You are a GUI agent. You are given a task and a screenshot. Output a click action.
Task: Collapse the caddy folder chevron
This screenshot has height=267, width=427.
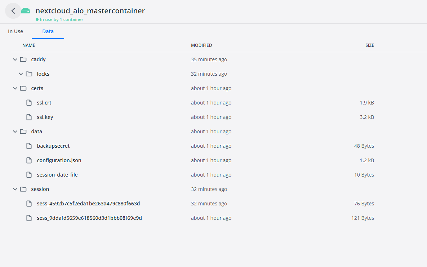tap(15, 59)
